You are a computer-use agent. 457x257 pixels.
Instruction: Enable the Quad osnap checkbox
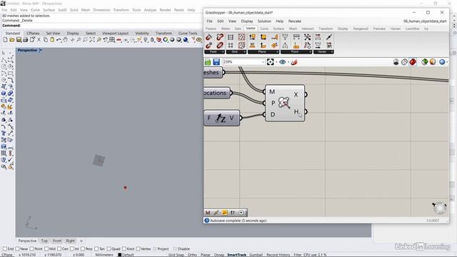pos(109,249)
